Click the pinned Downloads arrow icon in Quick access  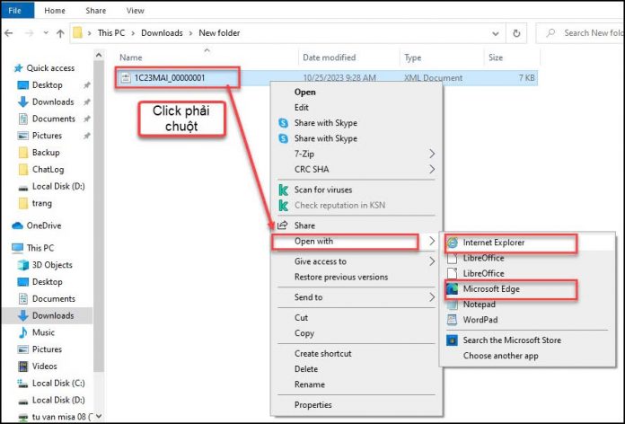[23, 102]
